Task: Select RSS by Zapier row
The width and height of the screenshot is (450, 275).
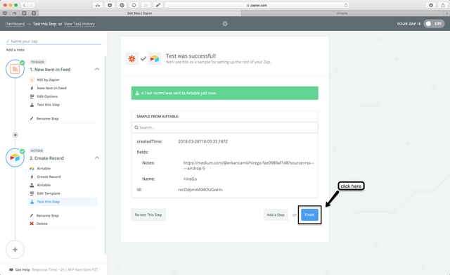Action: tap(49, 79)
